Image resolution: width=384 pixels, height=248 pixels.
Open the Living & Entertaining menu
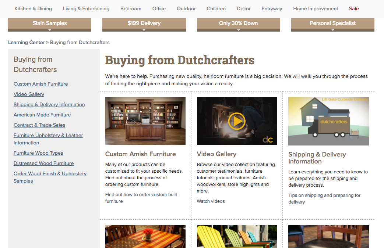point(86,8)
